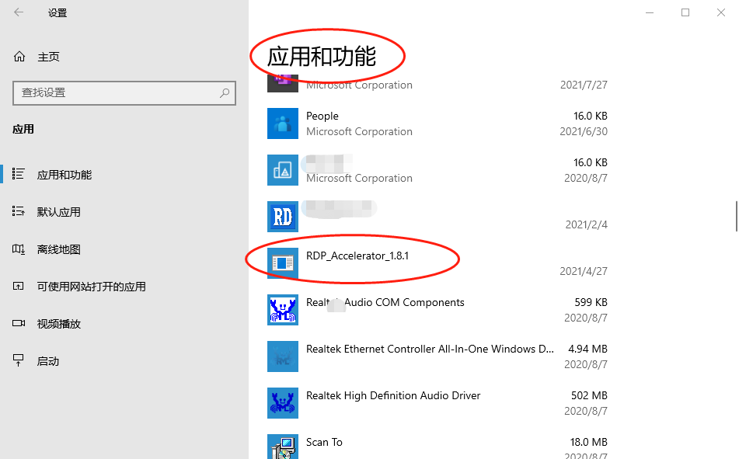Viewport: 739px width, 459px height.
Task: Click the People app icon
Action: click(283, 123)
